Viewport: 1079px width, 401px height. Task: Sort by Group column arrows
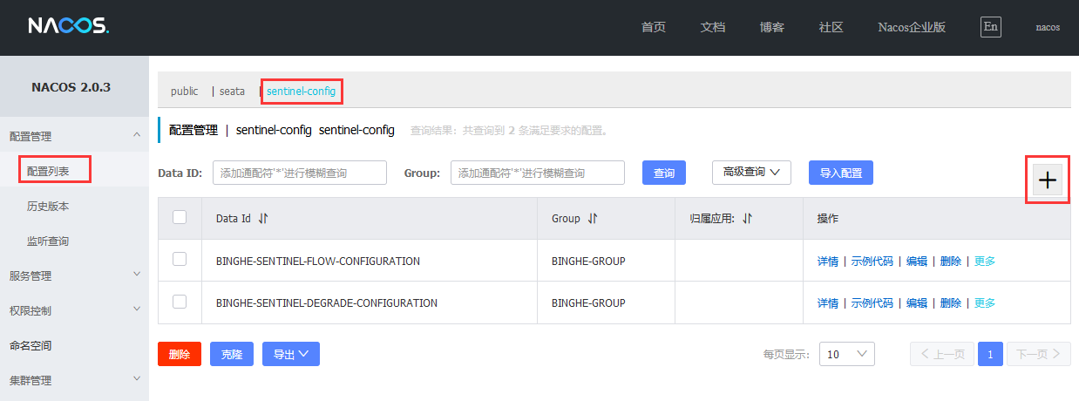pos(593,219)
